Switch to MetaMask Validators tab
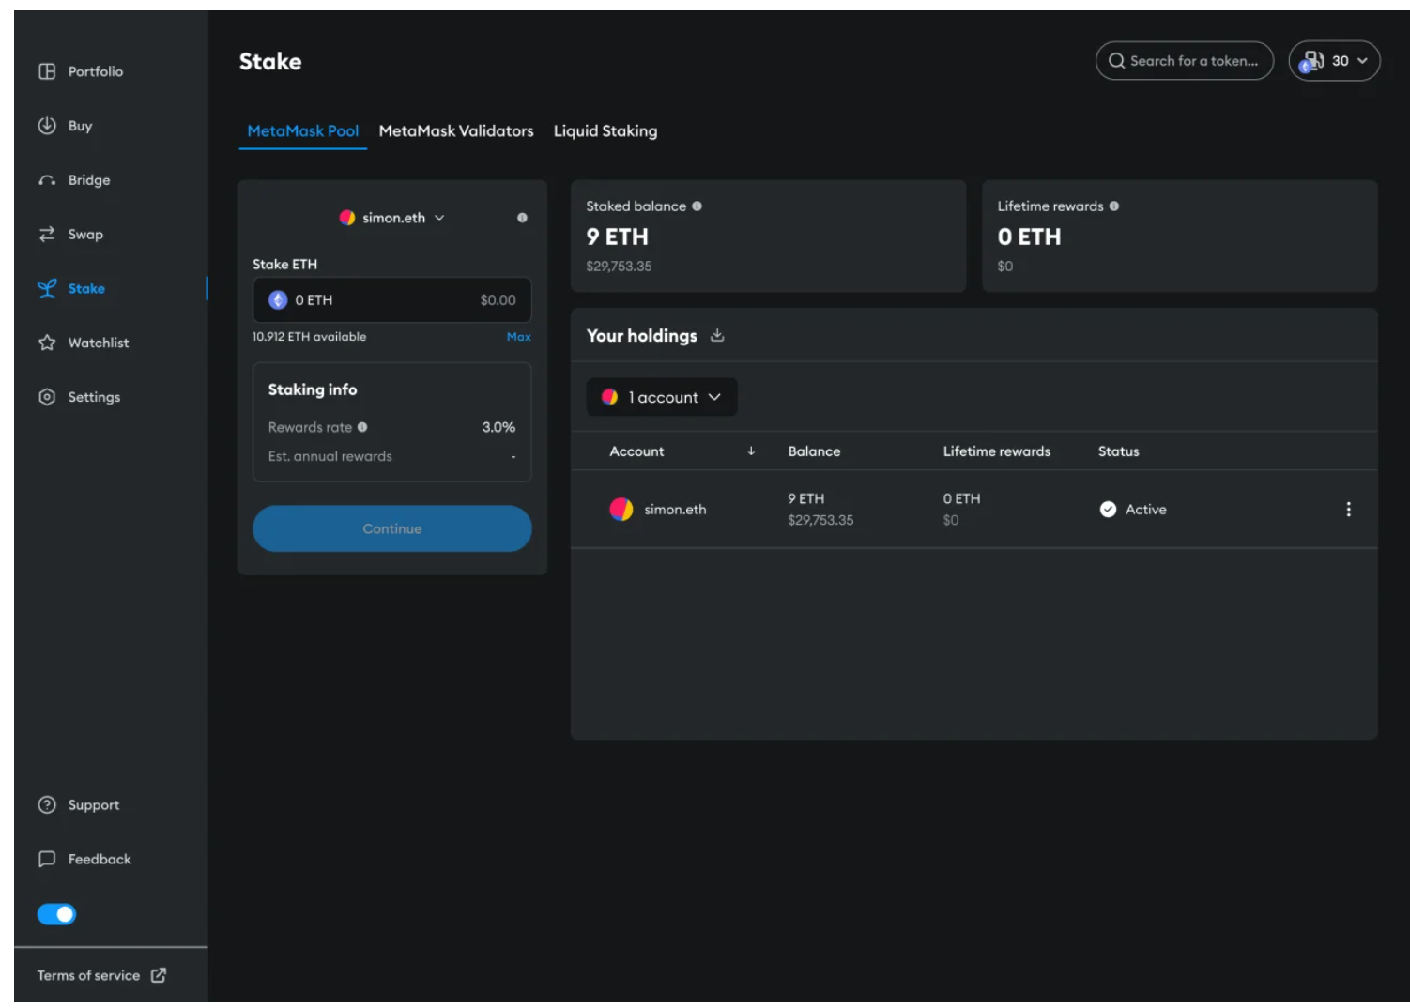The width and height of the screenshot is (1410, 1008). point(456,131)
